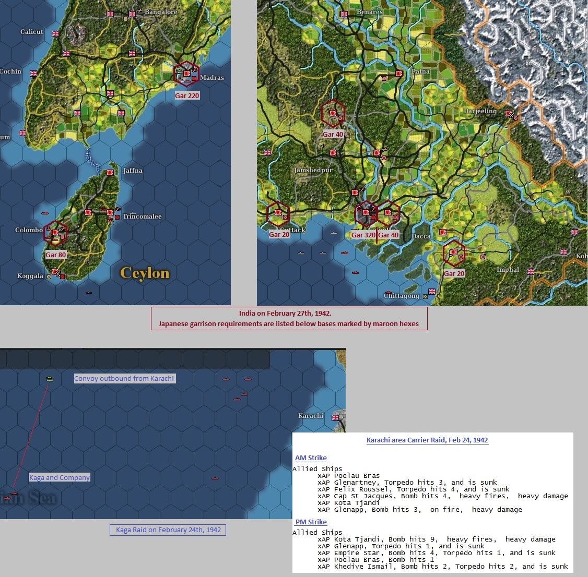Click the British flag at Imphal

[x=530, y=272]
